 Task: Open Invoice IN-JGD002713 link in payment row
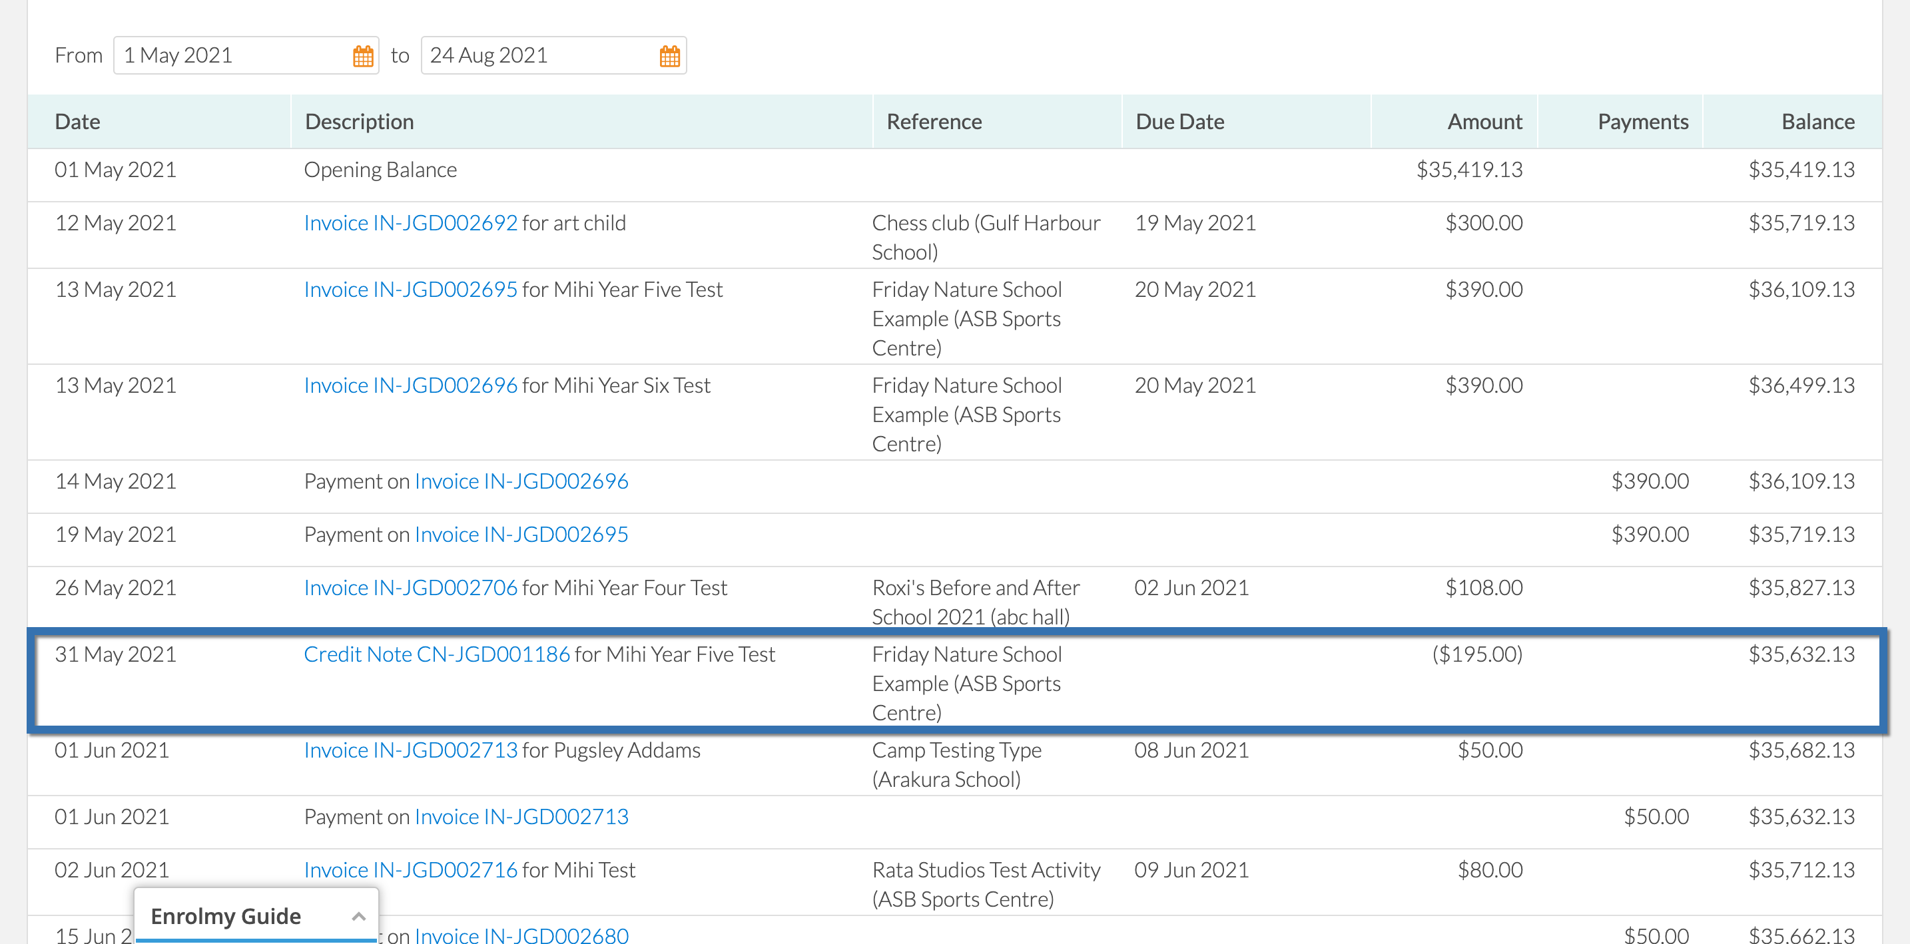(x=521, y=818)
